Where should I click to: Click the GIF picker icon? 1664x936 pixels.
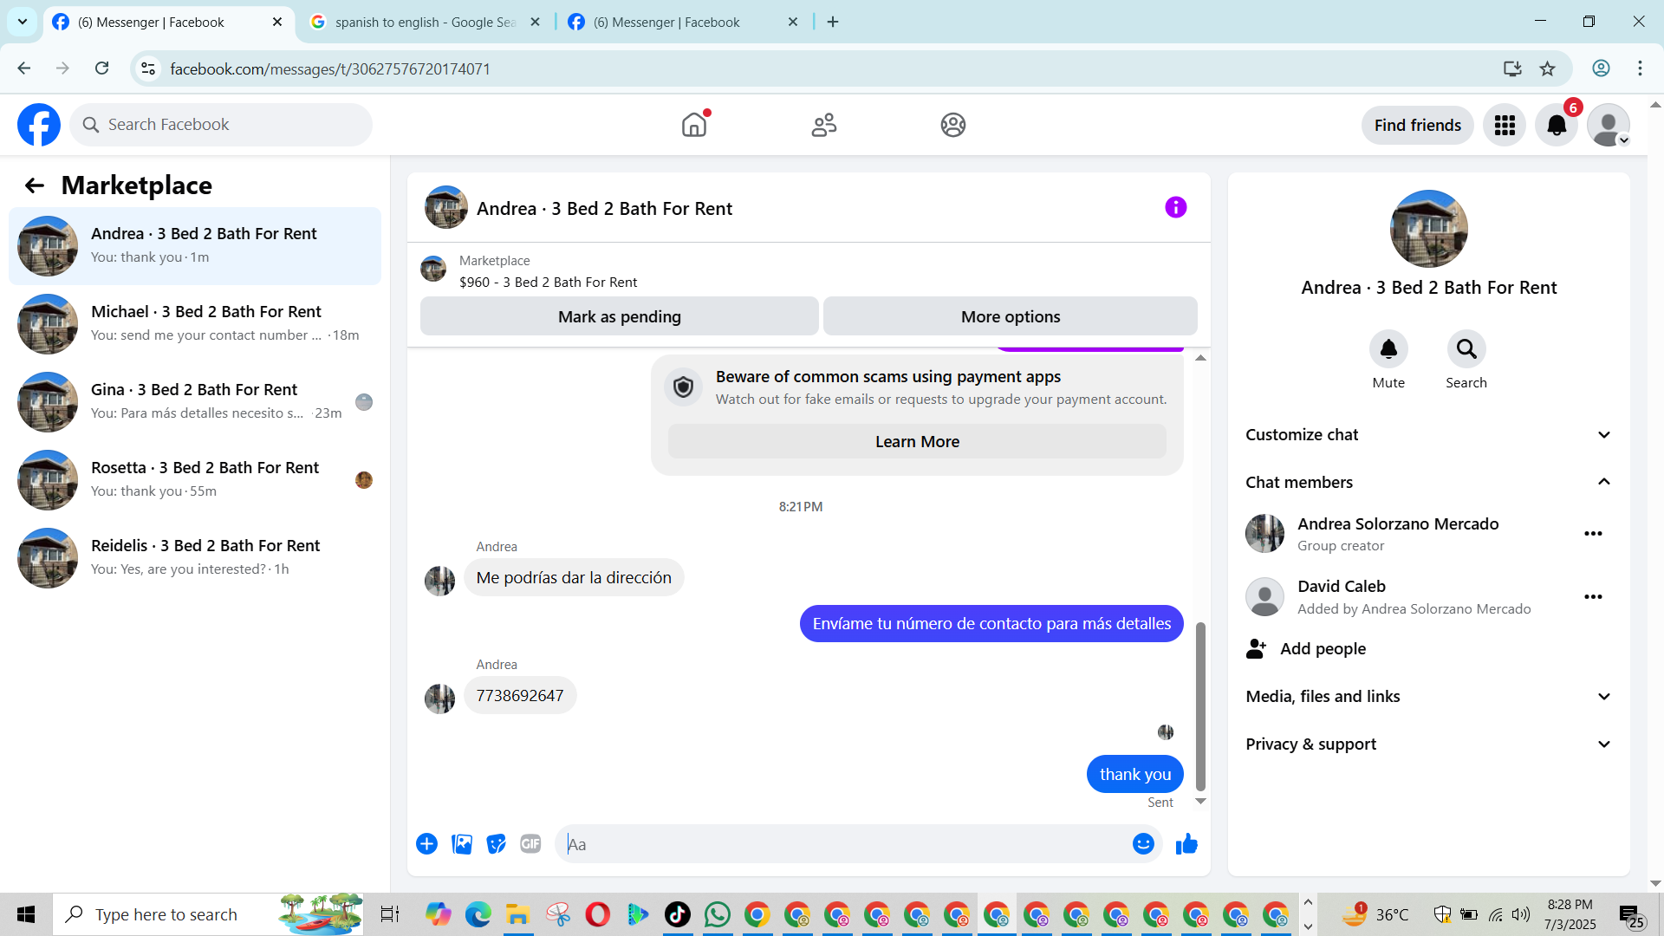point(530,844)
